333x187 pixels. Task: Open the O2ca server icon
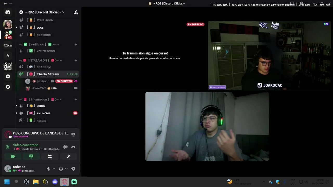(x=8, y=45)
